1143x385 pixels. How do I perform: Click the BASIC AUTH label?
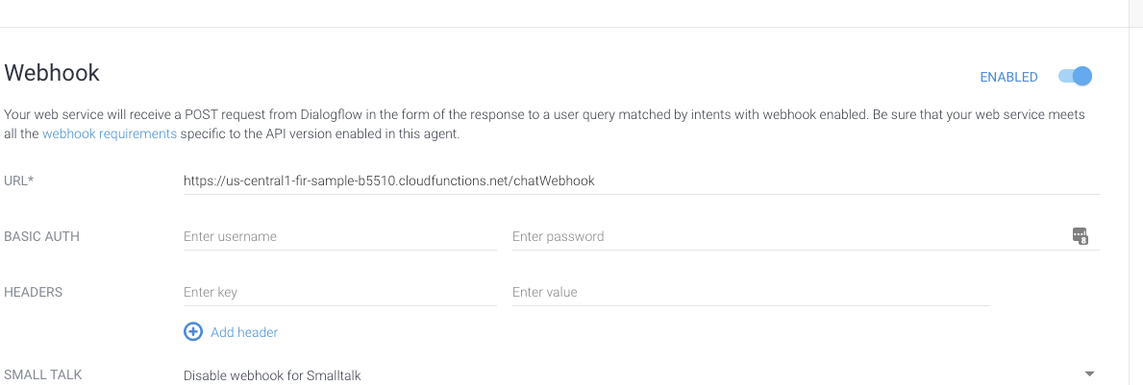[x=42, y=237]
